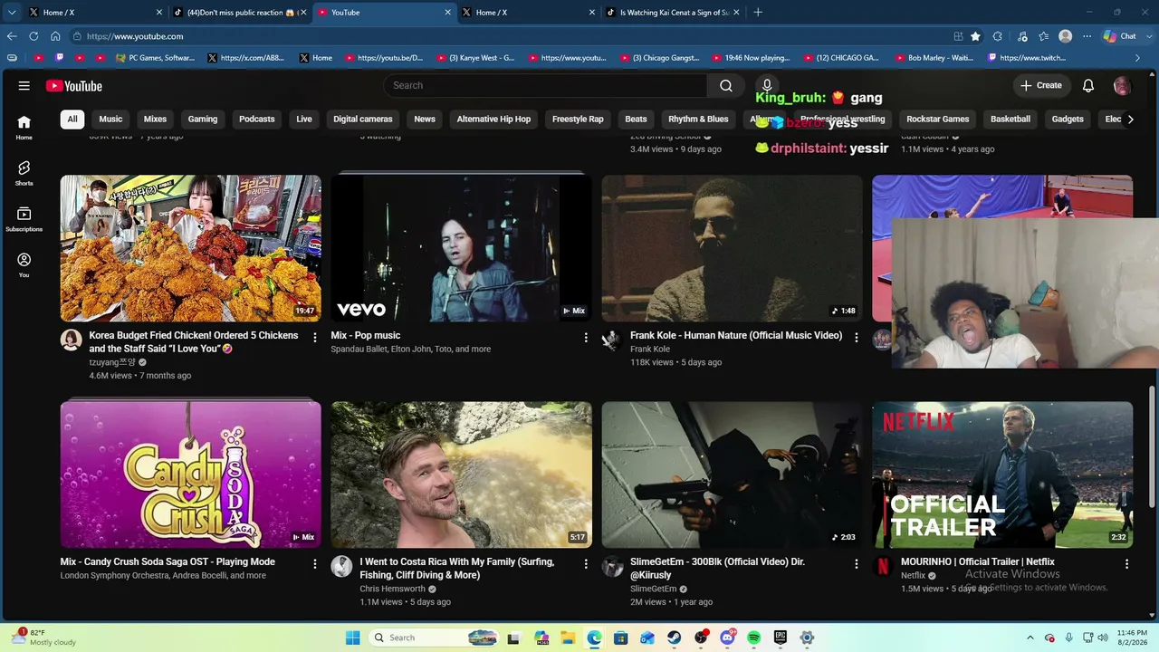Image resolution: width=1159 pixels, height=652 pixels.
Task: Open Discord from the taskbar
Action: tap(727, 638)
